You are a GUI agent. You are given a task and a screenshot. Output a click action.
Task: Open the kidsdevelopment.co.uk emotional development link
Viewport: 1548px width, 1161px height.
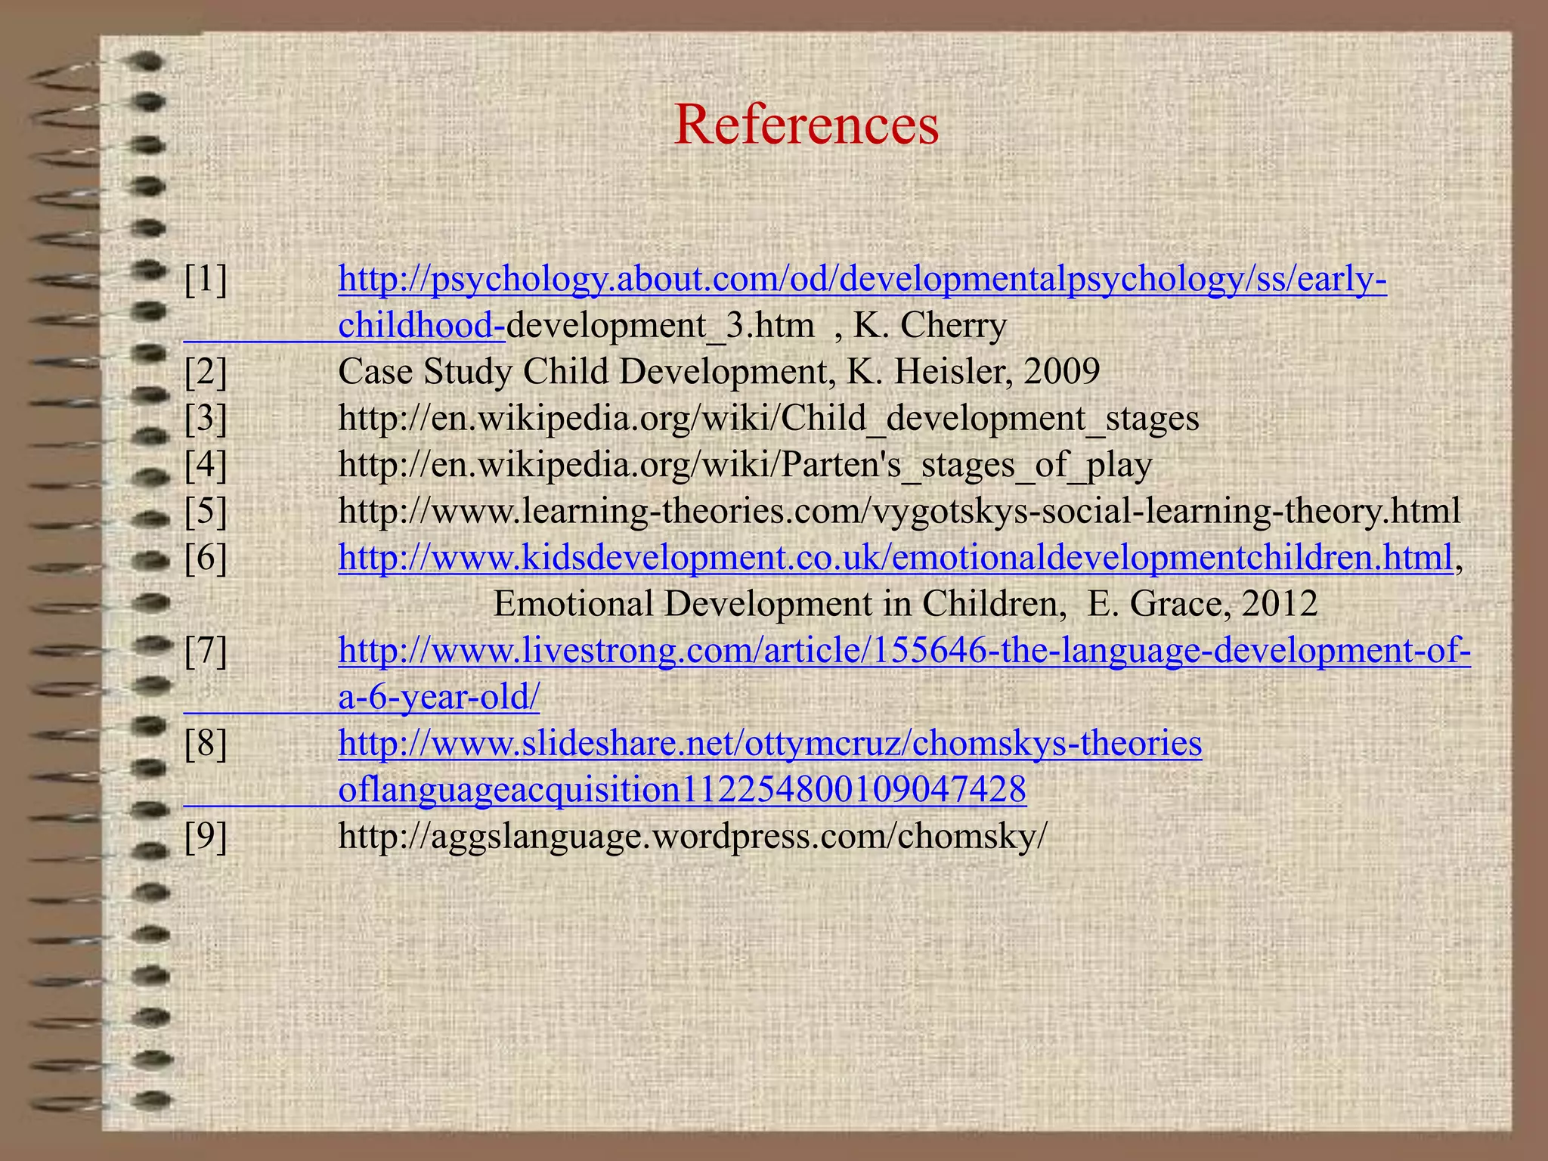896,558
